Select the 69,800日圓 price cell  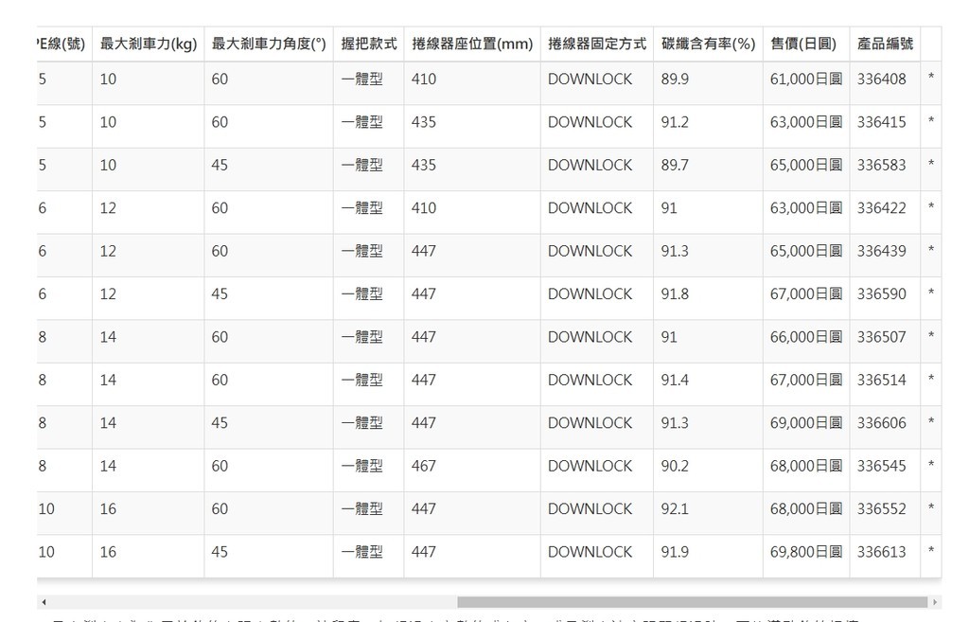[805, 552]
